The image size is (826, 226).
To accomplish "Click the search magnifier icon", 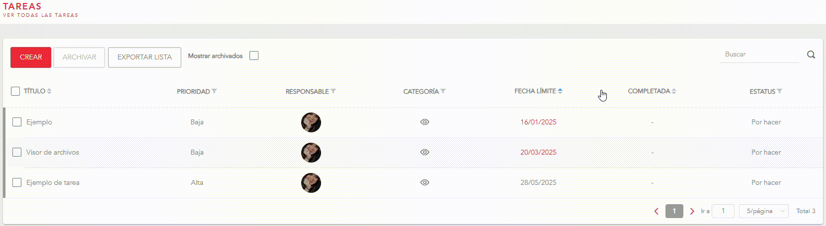I will [811, 55].
